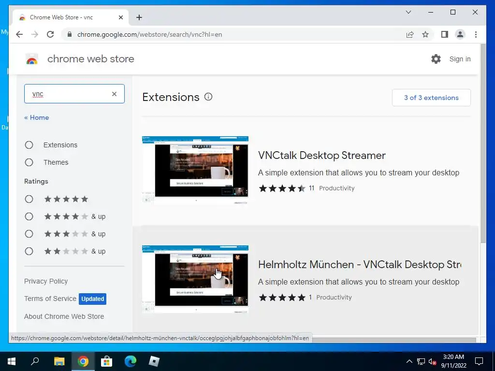The width and height of the screenshot is (495, 371).
Task: Go back to the previous page
Action: pos(19,34)
